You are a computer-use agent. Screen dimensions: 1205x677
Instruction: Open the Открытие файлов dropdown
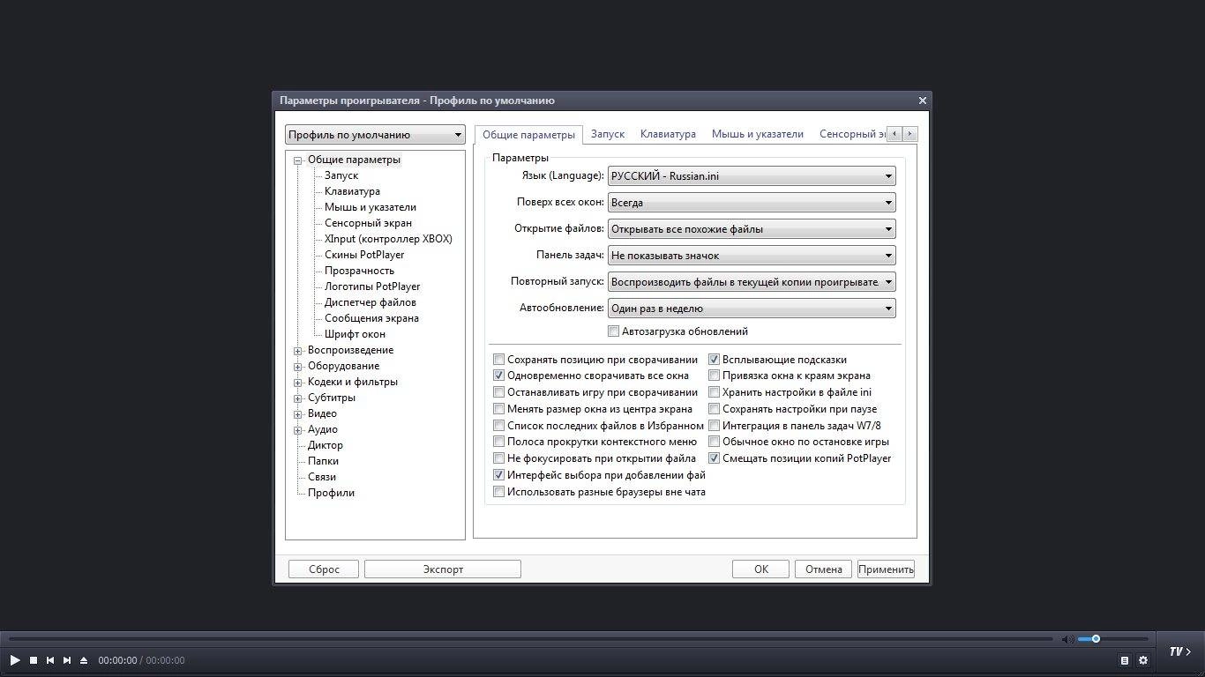pyautogui.click(x=752, y=229)
